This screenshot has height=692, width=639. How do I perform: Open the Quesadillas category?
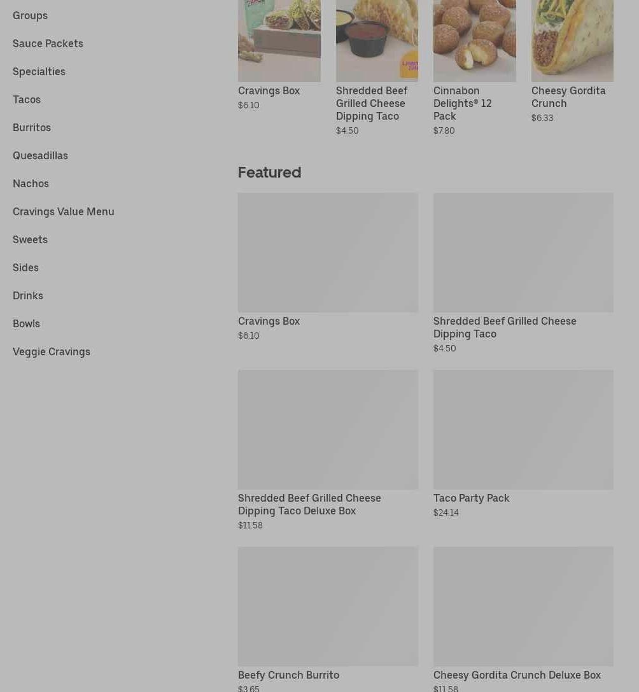point(40,156)
